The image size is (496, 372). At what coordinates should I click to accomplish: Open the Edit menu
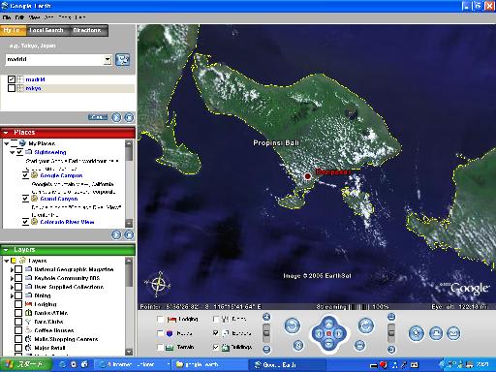click(x=19, y=17)
